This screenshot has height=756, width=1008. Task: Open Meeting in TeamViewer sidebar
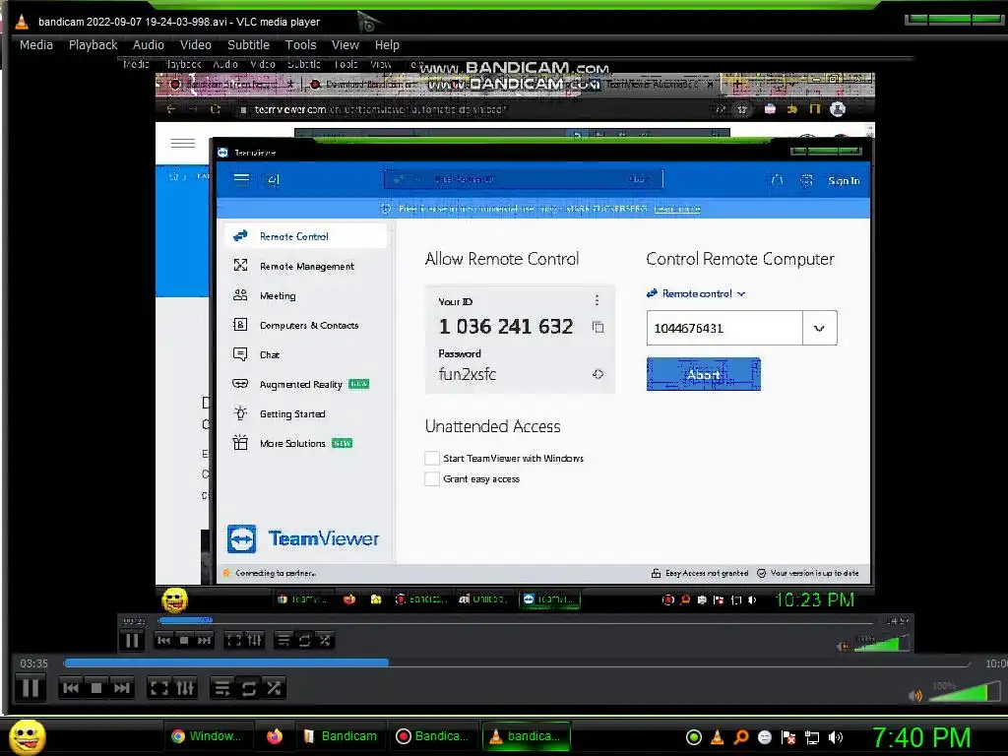(306, 295)
